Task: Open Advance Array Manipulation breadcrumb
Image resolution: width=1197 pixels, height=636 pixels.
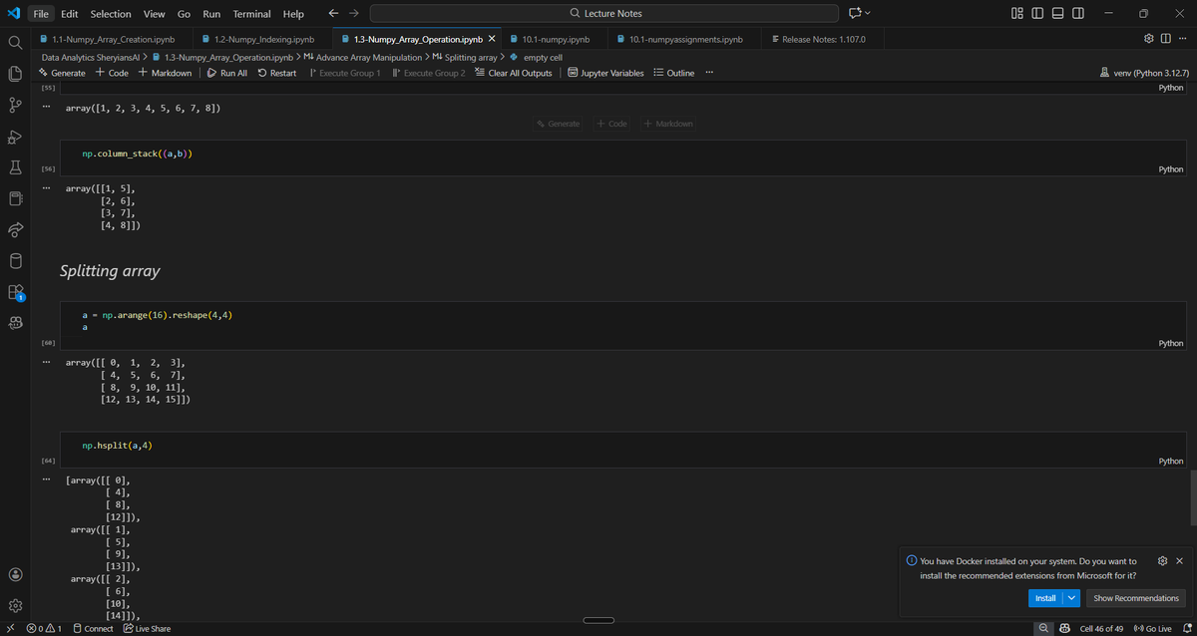Action: pyautogui.click(x=362, y=58)
